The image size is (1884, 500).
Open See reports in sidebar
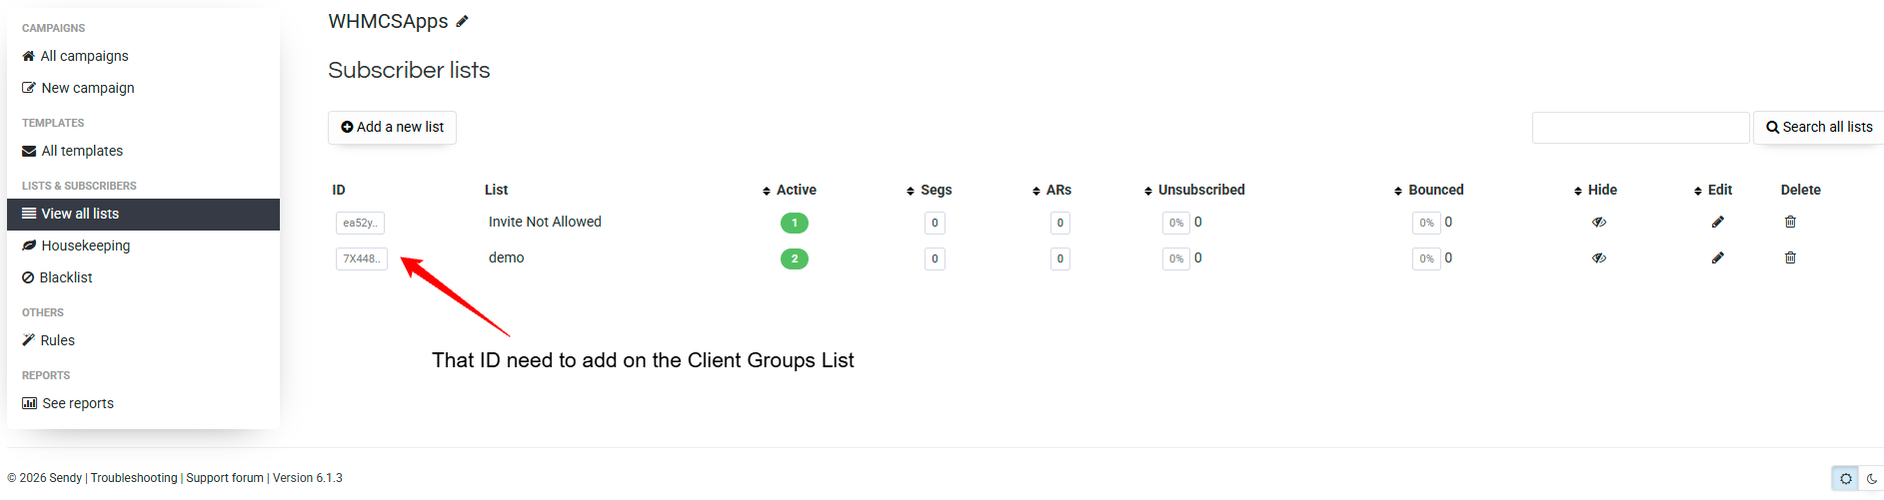[77, 403]
